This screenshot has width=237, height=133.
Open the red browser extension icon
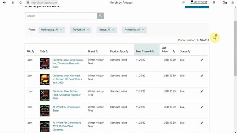[x=225, y=3]
